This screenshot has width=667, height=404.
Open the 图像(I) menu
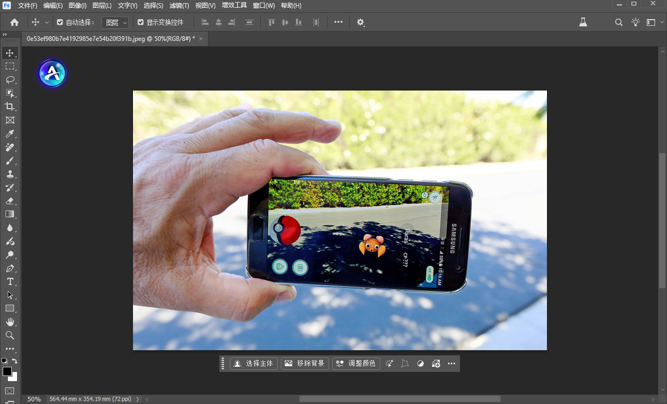click(77, 6)
